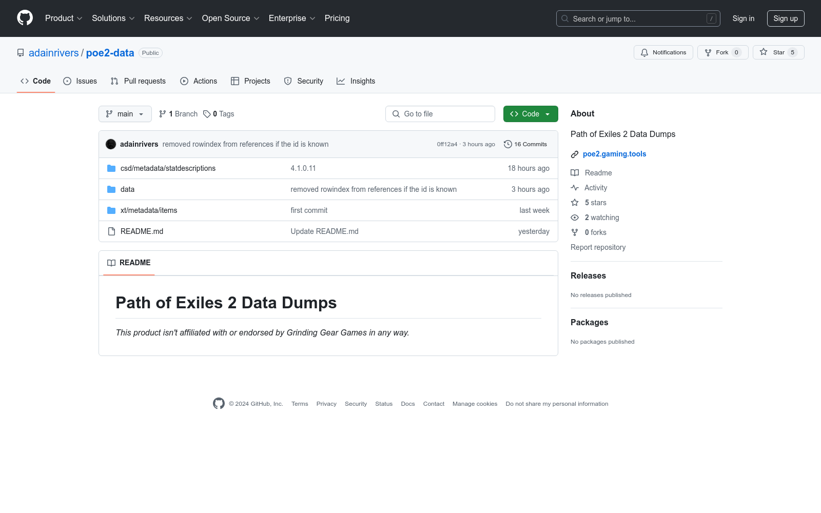Image resolution: width=821 pixels, height=513 pixels.
Task: Click the GitHub logo in the header
Action: click(x=25, y=18)
